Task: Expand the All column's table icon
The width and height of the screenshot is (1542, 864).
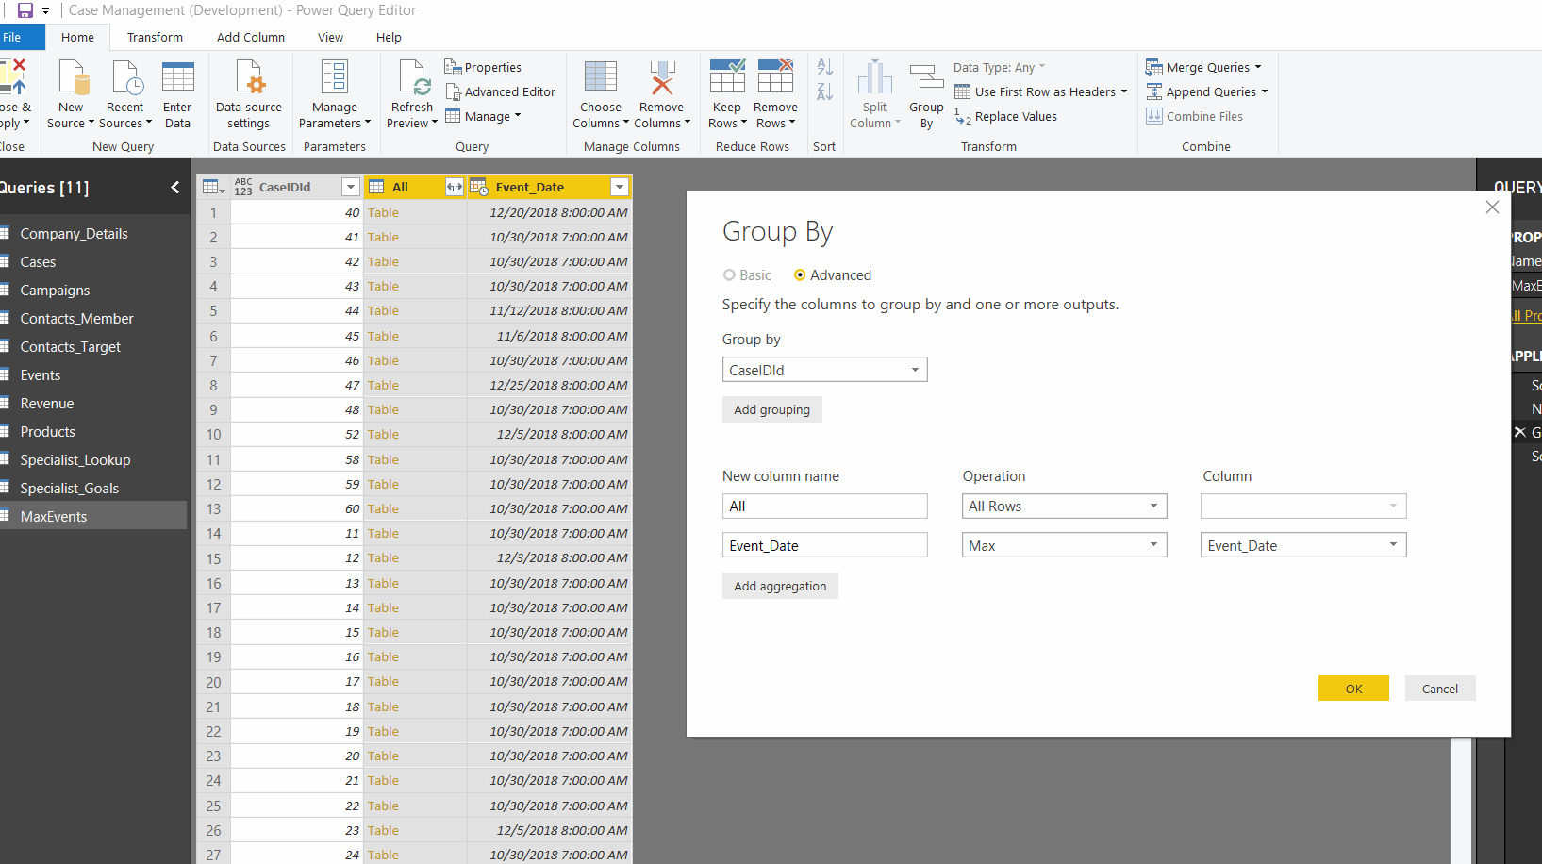Action: click(455, 187)
